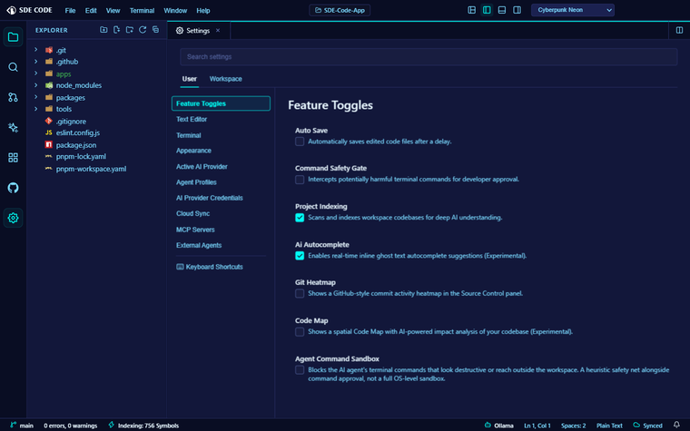Viewport: 690px width, 431px height.
Task: Close the Settings tab
Action: 218,30
